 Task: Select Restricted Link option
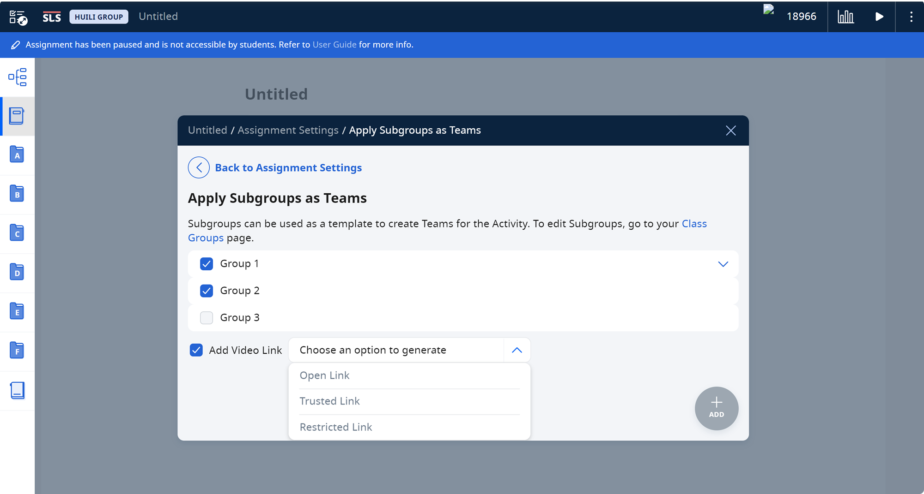pos(409,427)
